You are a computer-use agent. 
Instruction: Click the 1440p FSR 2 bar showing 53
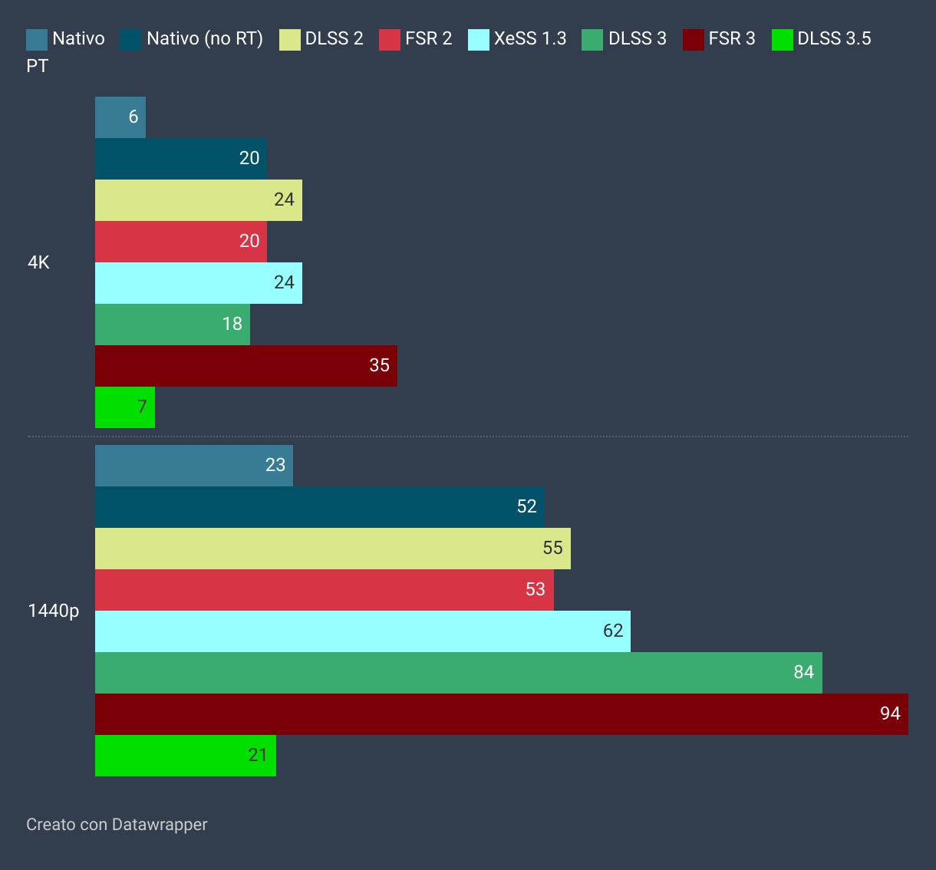(325, 590)
